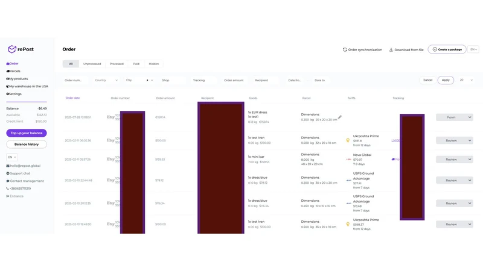Open the Date from filter field
This screenshot has width=483, height=271.
pyautogui.click(x=296, y=80)
